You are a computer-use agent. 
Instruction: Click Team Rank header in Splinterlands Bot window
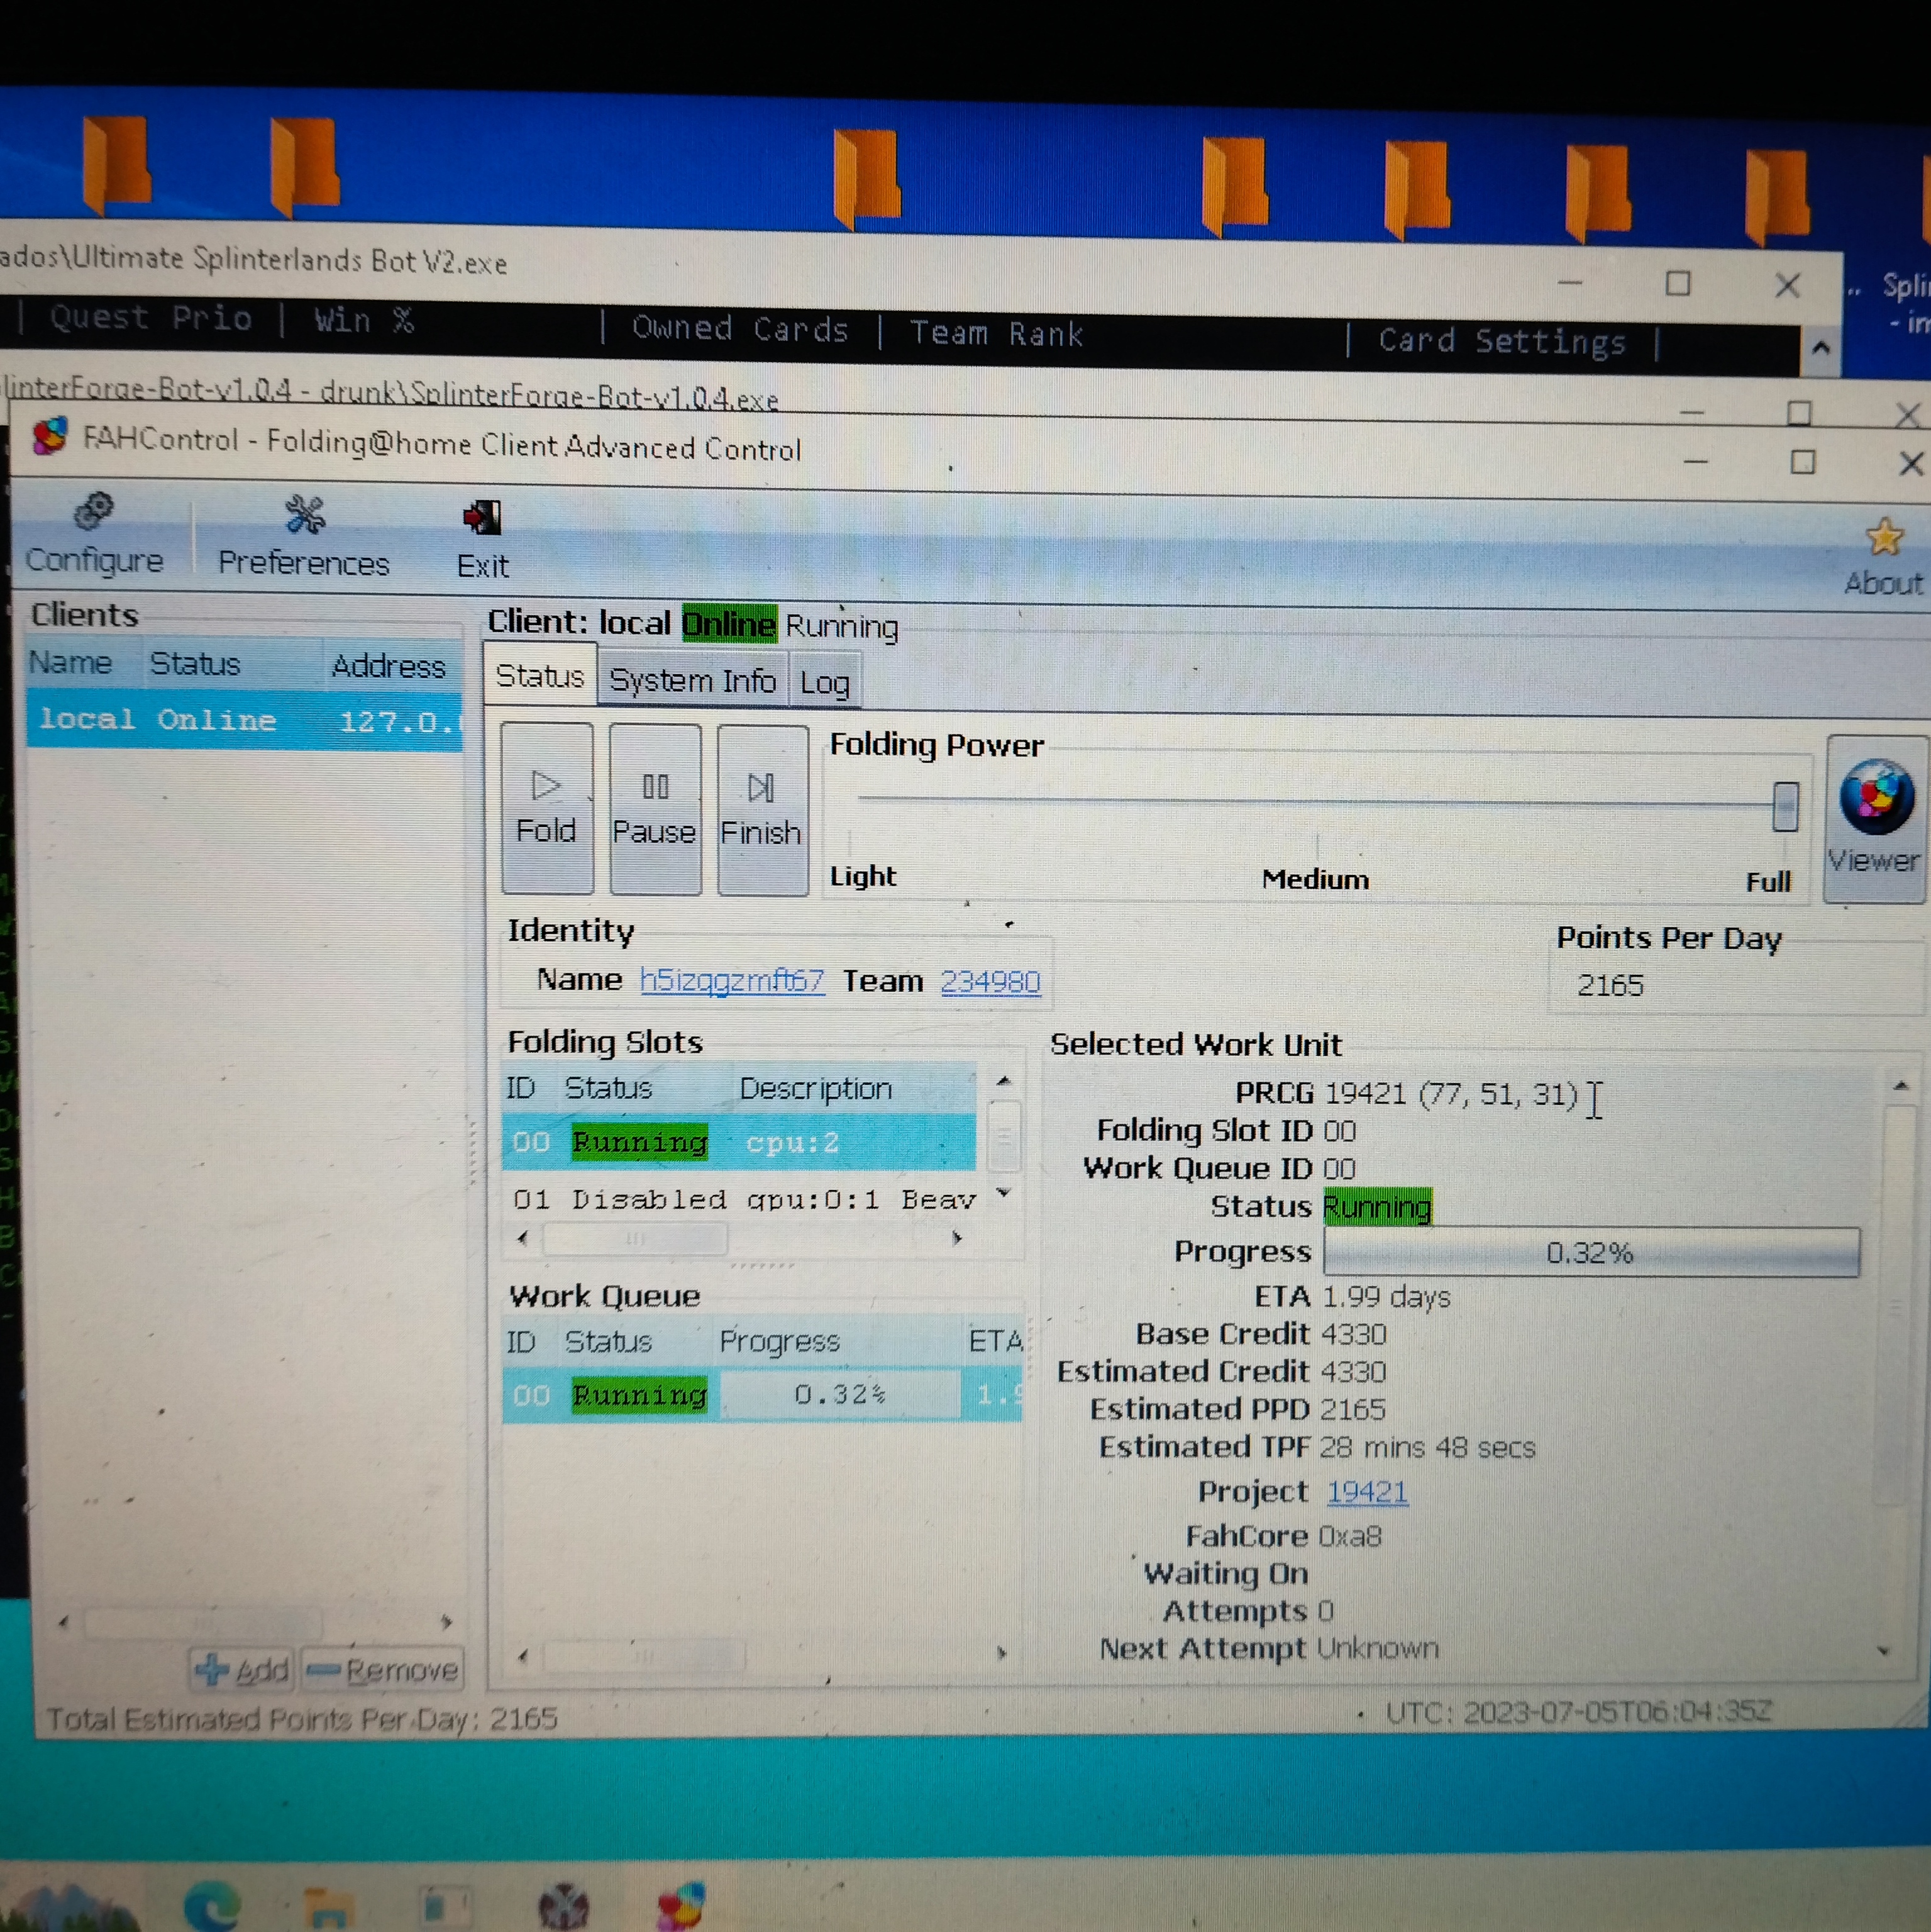click(996, 333)
